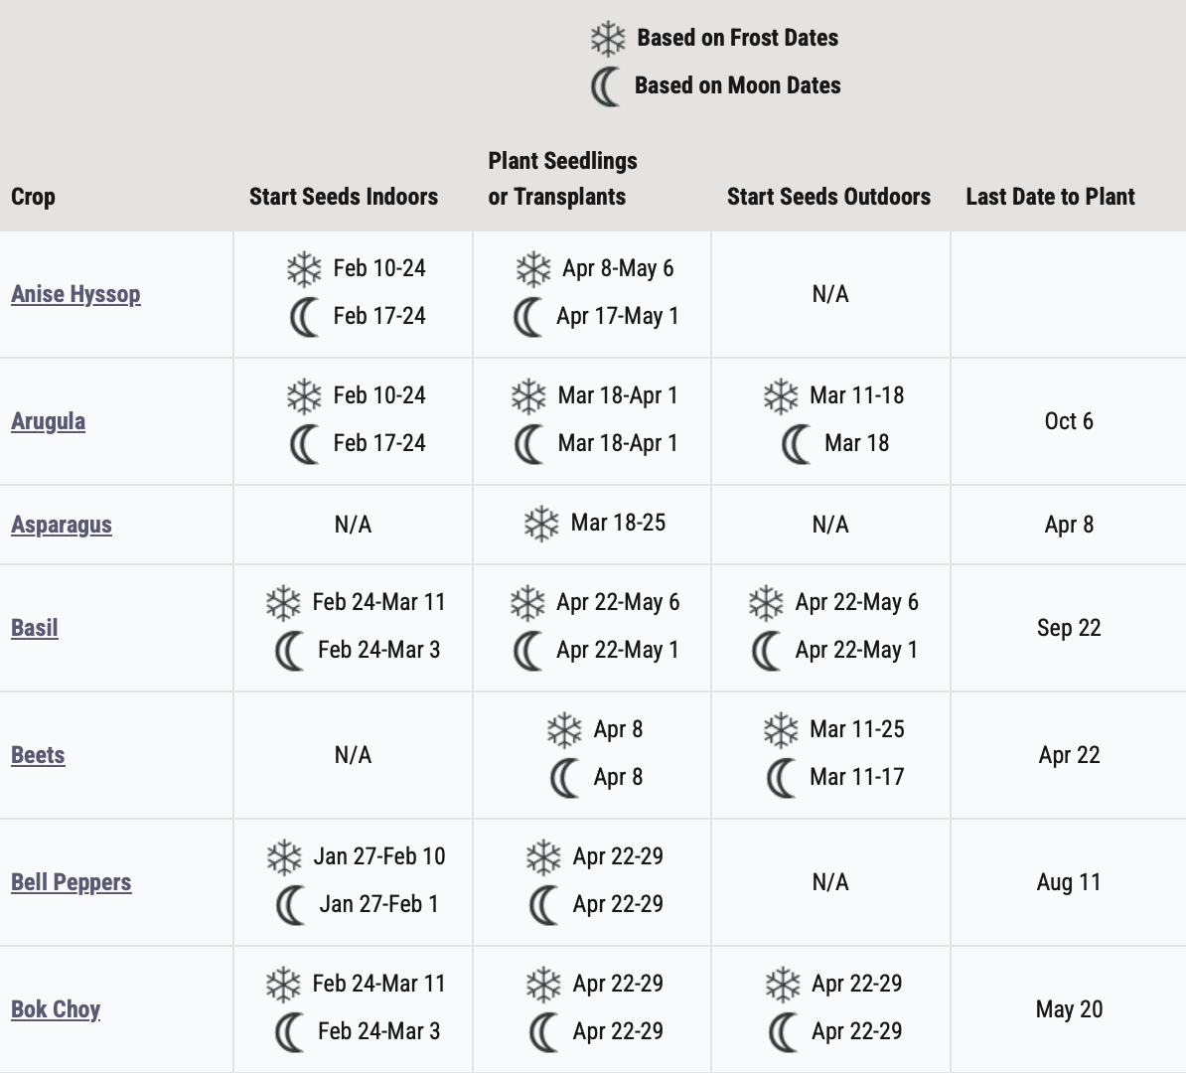
Task: Open the Anise Hyssop crop link
Action: point(75,294)
